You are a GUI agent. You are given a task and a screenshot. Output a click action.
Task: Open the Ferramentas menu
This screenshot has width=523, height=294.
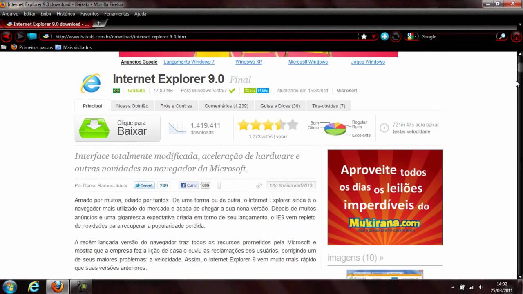tap(116, 13)
